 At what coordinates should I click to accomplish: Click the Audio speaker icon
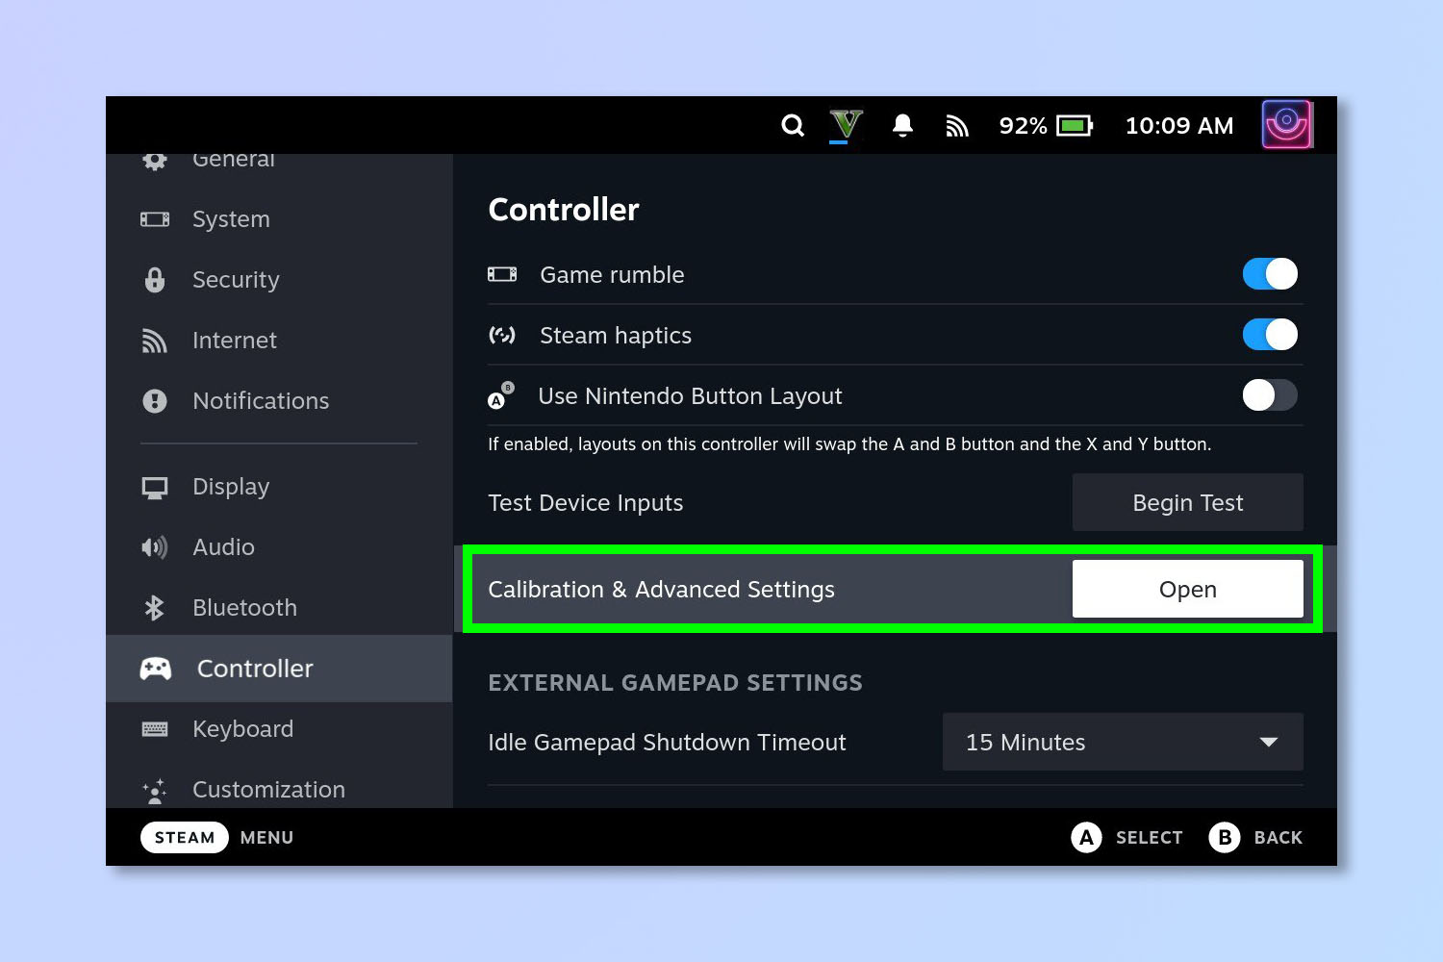pyautogui.click(x=155, y=547)
